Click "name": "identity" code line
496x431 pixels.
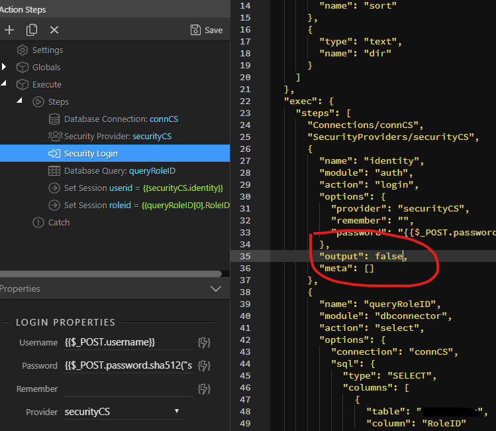coord(372,161)
